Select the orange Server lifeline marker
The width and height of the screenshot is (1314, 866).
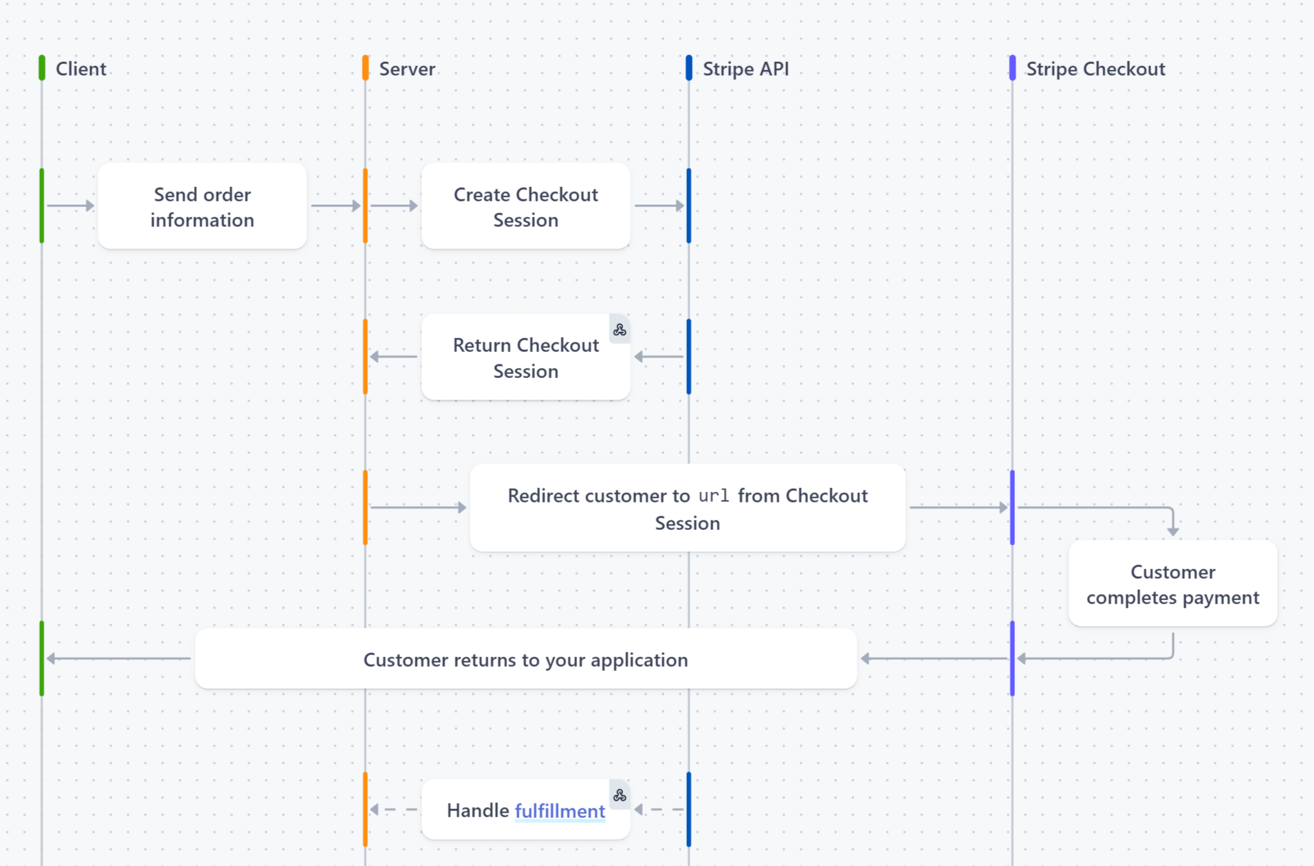pos(365,68)
